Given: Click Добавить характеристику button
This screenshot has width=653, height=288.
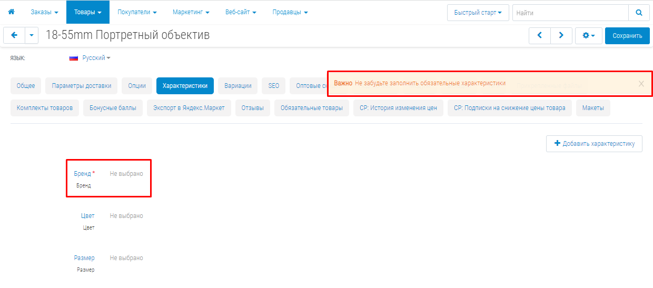Looking at the screenshot, I should pos(594,144).
